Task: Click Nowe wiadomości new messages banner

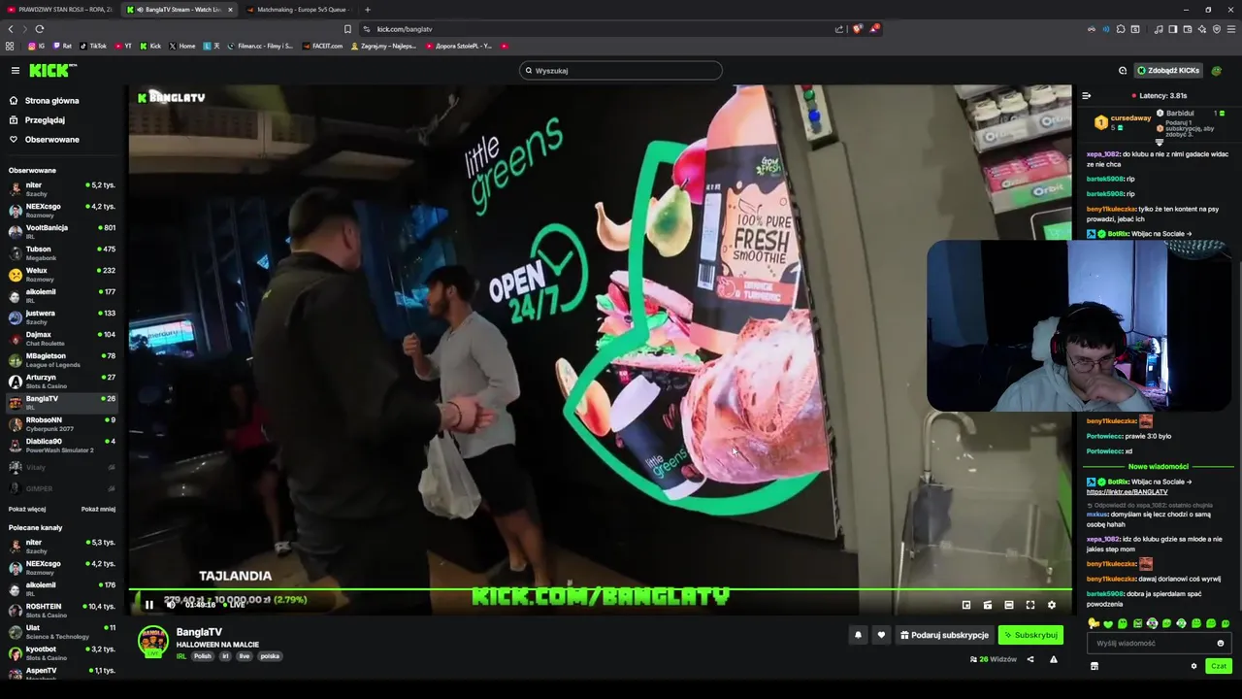Action: click(1159, 466)
